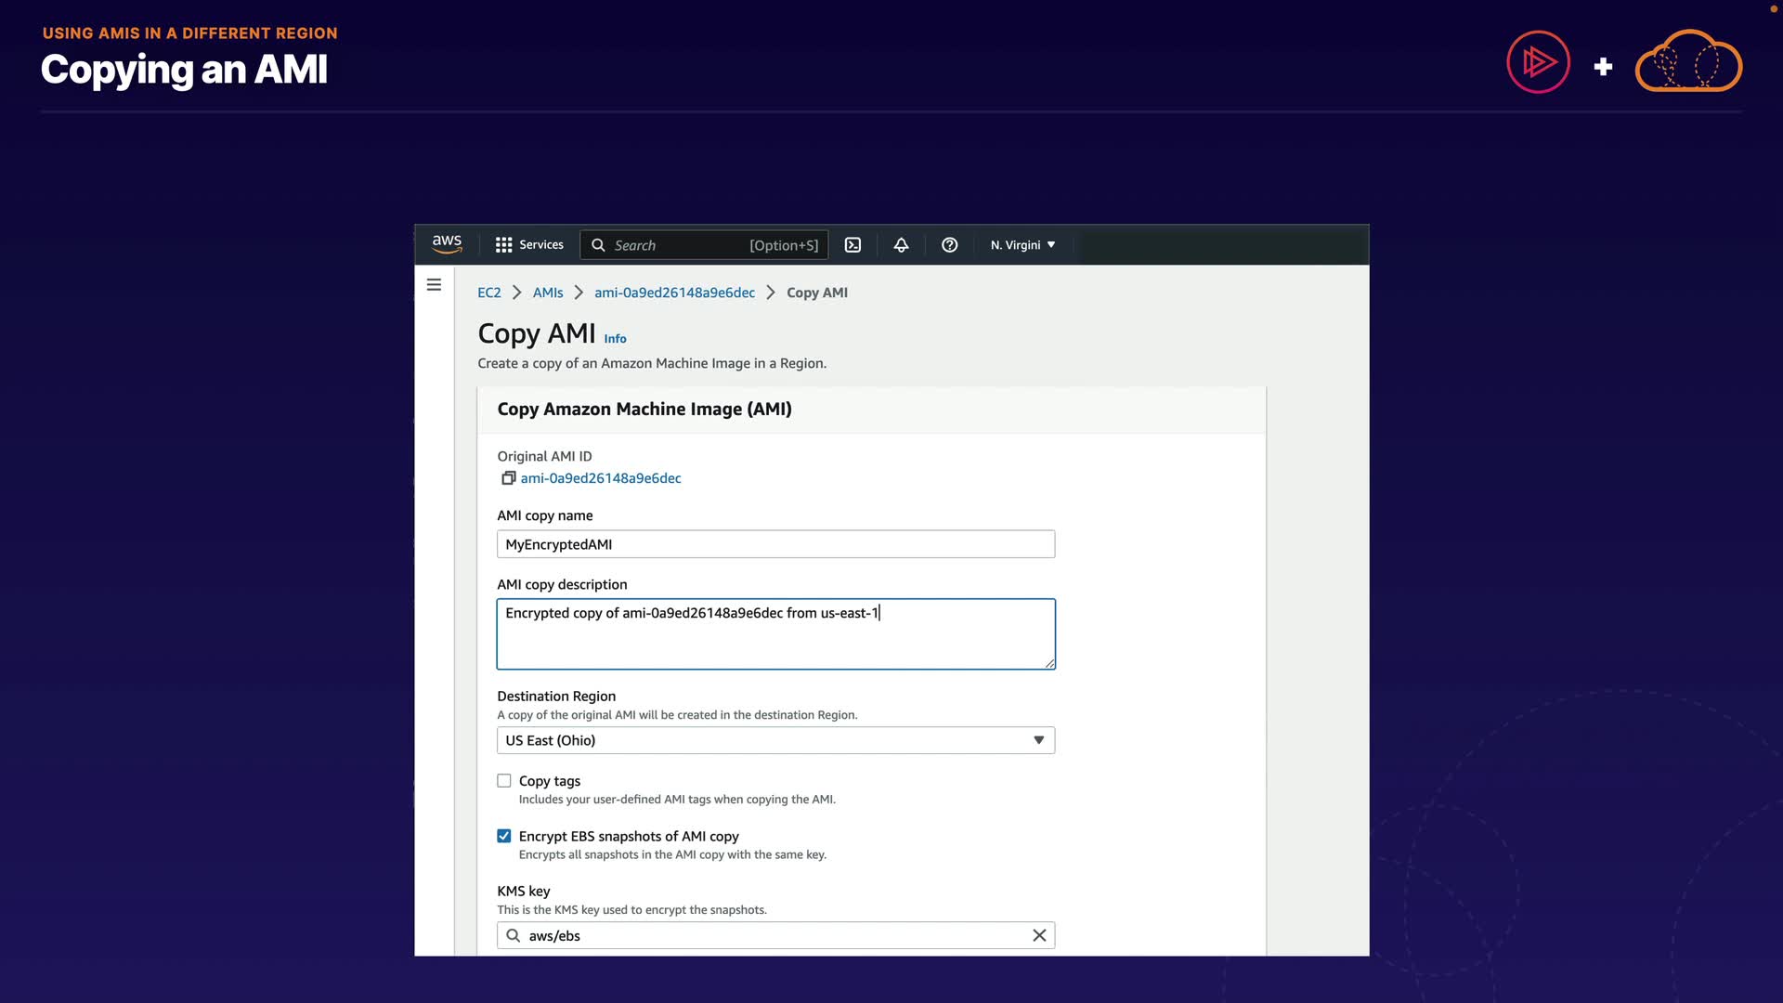Uncheck Encrypt EBS snapshots of AMI copy
The height and width of the screenshot is (1003, 1783).
pyautogui.click(x=504, y=836)
